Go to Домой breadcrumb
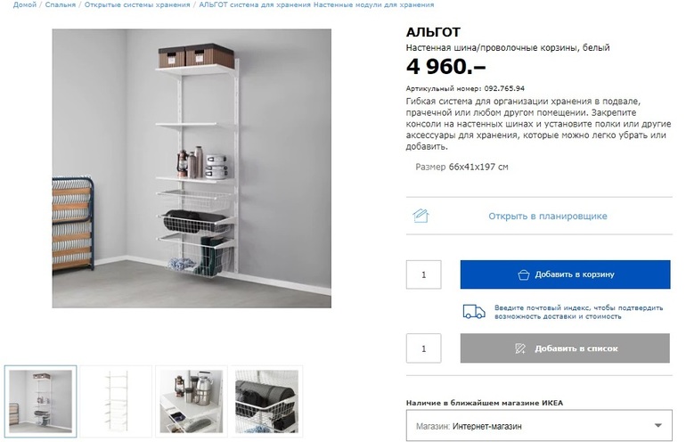Screen dimensions: 686x442 25,4
